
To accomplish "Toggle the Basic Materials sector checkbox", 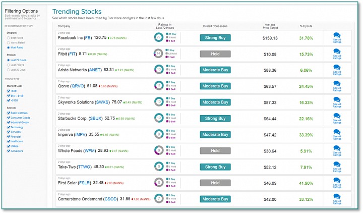I will [x=9, y=113].
